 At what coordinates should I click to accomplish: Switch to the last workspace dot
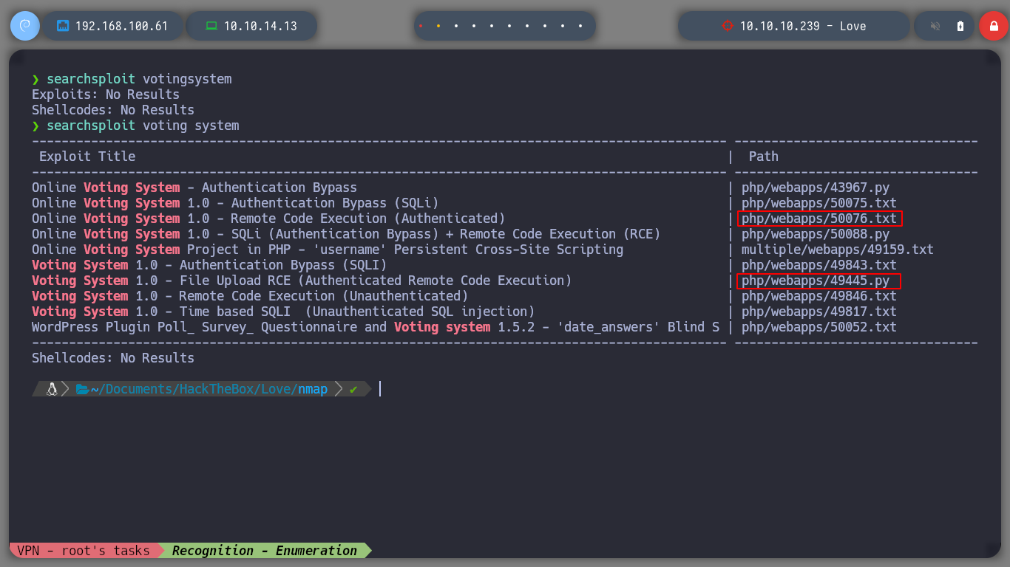[580, 26]
